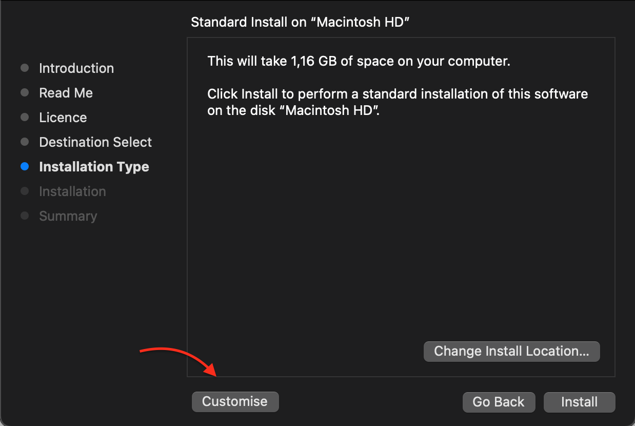The width and height of the screenshot is (635, 426).
Task: Click the Standard Install title text
Action: point(300,22)
